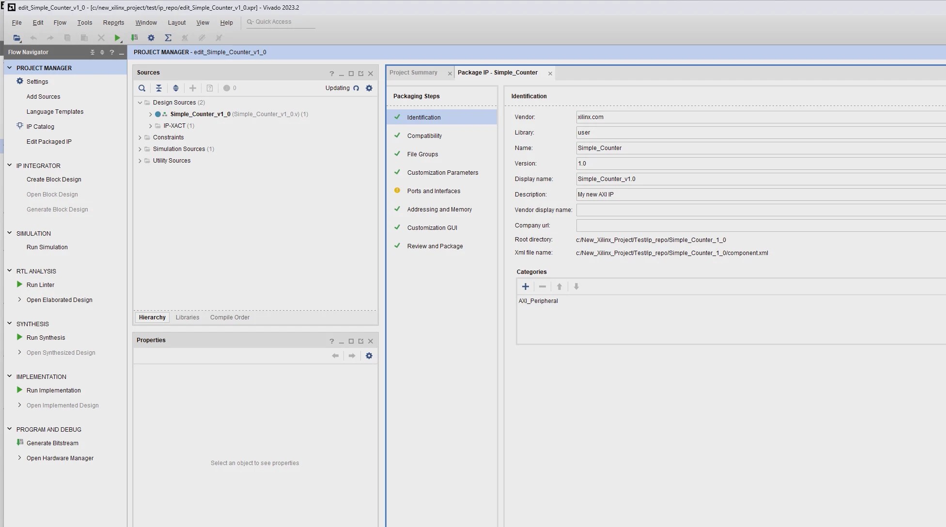The height and width of the screenshot is (527, 946).
Task: Select Review and Package step
Action: (x=435, y=246)
